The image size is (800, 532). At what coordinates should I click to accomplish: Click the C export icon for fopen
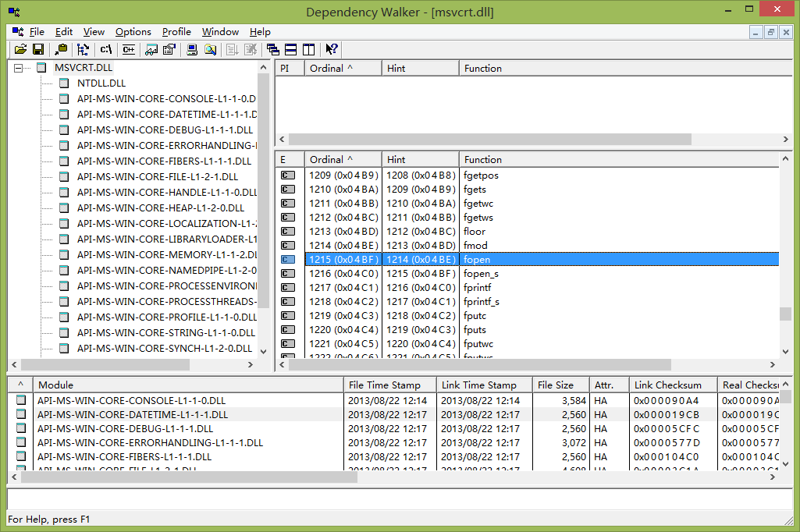(288, 260)
